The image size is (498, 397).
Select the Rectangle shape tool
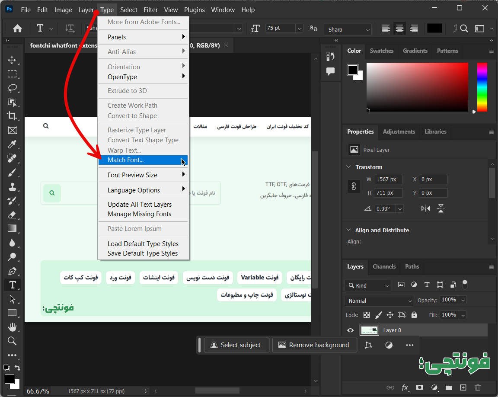point(12,313)
